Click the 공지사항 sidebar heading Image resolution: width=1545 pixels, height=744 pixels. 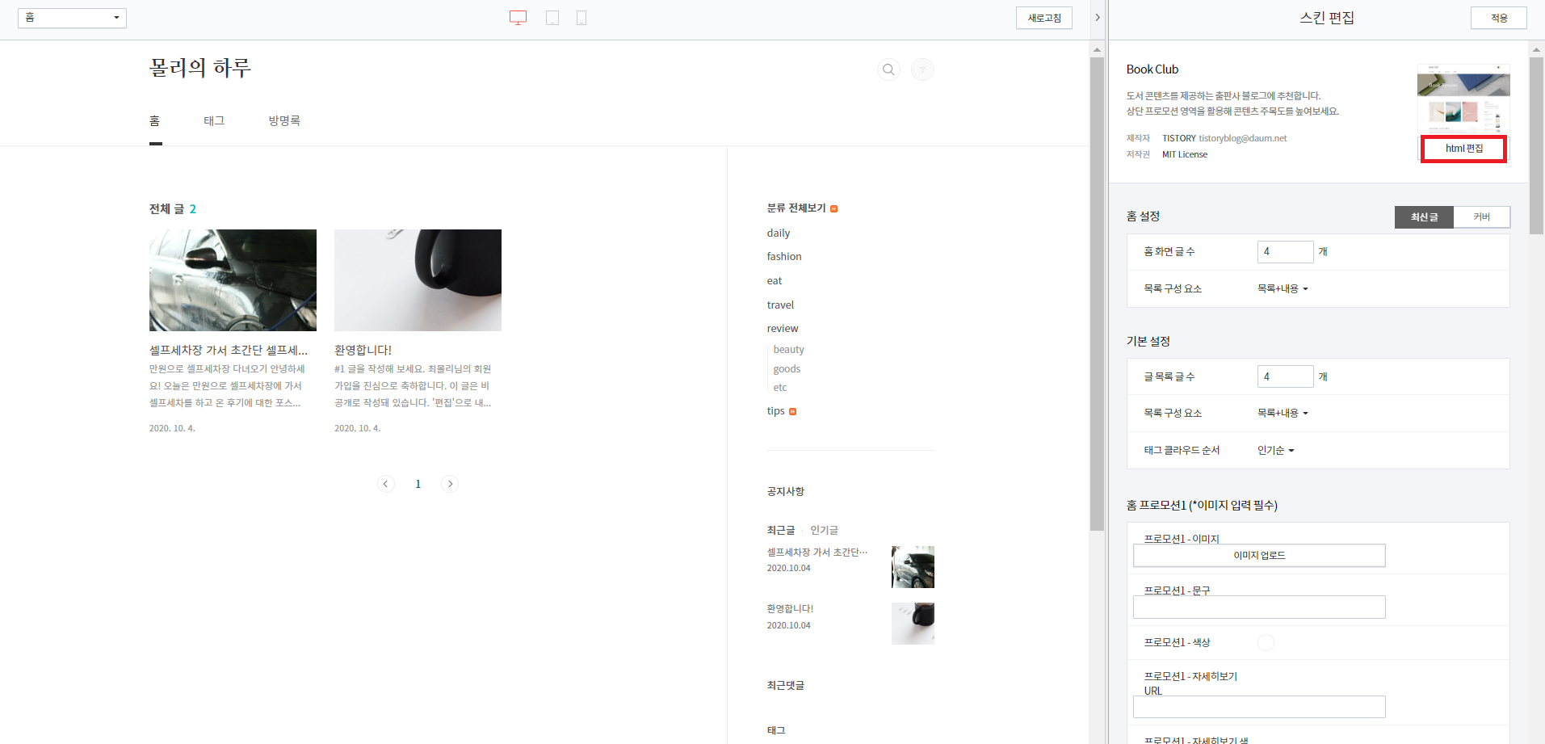point(785,491)
